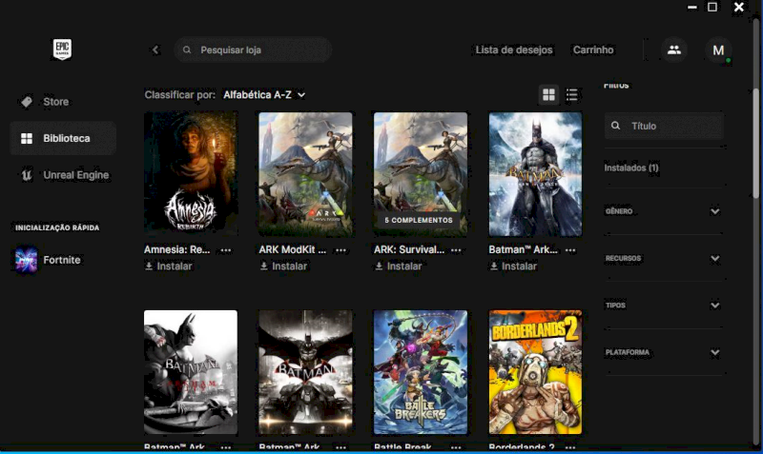Switch library to list view
The image size is (763, 454).
[x=572, y=94]
